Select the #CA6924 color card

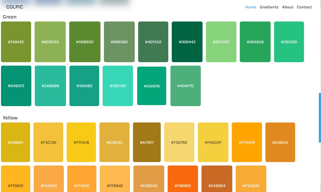pyautogui.click(x=217, y=179)
